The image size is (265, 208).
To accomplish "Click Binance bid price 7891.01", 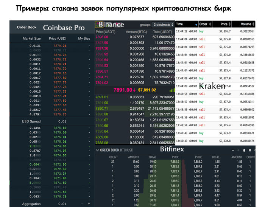I will point(102,97).
